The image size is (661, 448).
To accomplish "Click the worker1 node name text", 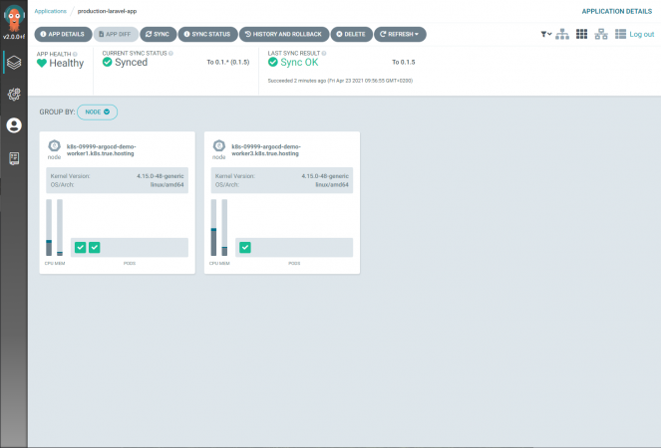I will (101, 150).
